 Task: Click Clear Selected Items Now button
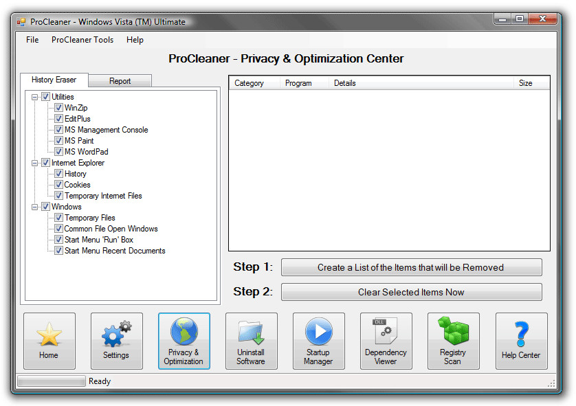click(x=412, y=292)
